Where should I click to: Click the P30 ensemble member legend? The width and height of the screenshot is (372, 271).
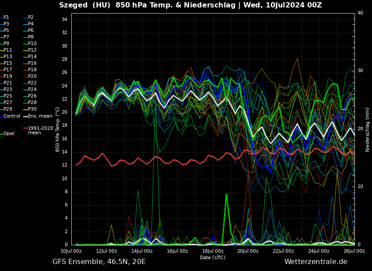[32, 109]
